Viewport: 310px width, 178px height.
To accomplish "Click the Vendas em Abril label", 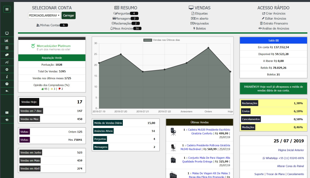I will pos(30,169).
